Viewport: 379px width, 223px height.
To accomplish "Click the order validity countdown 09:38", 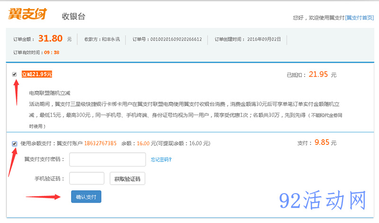I will pos(52,52).
